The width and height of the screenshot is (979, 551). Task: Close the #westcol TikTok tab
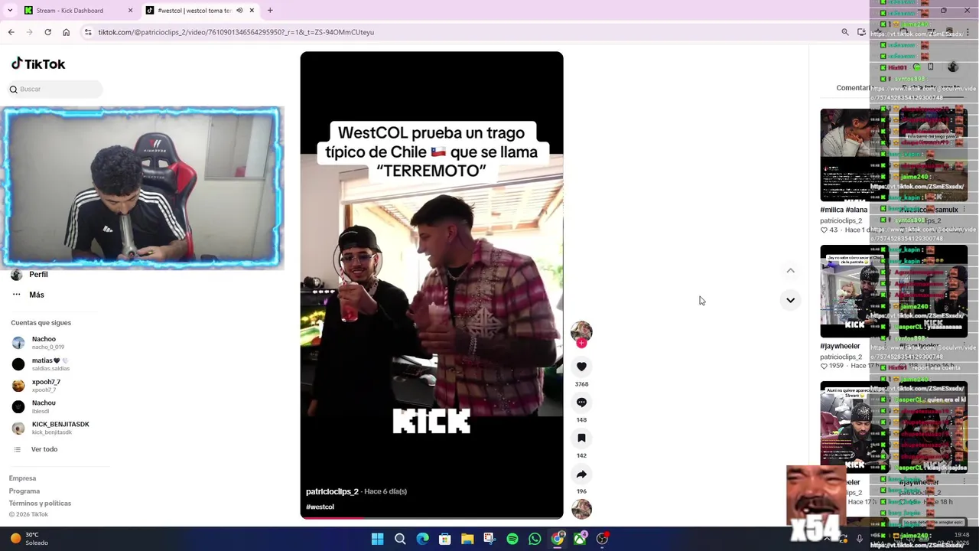tap(252, 11)
